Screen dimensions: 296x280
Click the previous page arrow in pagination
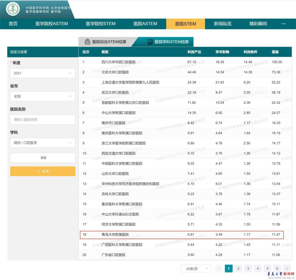[x=219, y=268]
